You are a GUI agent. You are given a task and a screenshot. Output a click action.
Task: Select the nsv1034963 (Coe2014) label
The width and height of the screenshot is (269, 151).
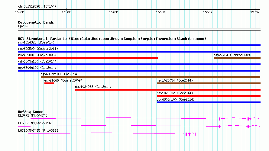[93, 87]
